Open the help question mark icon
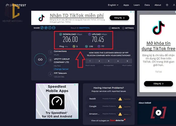Image resolution: width=176 pixels, height=126 pixels. [167, 5]
